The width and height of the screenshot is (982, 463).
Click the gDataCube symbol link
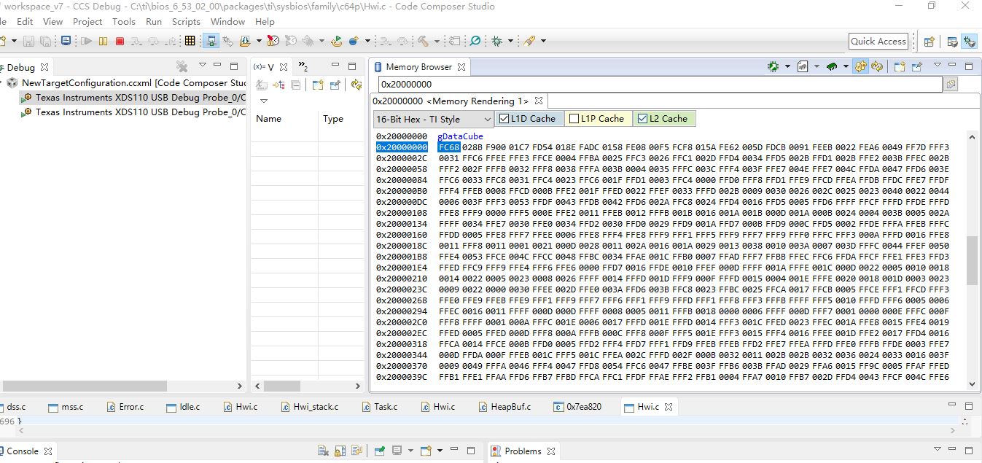460,136
